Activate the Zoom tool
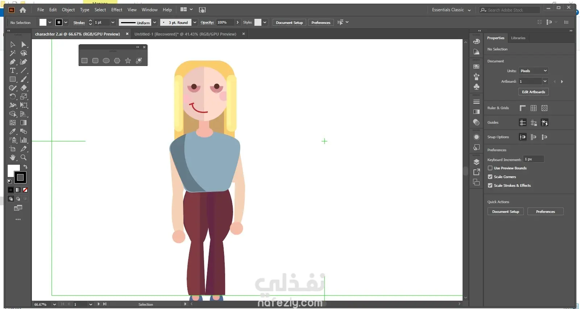580x309 pixels. pos(24,158)
